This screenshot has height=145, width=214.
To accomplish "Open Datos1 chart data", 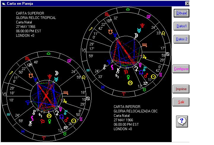I will (x=181, y=26).
